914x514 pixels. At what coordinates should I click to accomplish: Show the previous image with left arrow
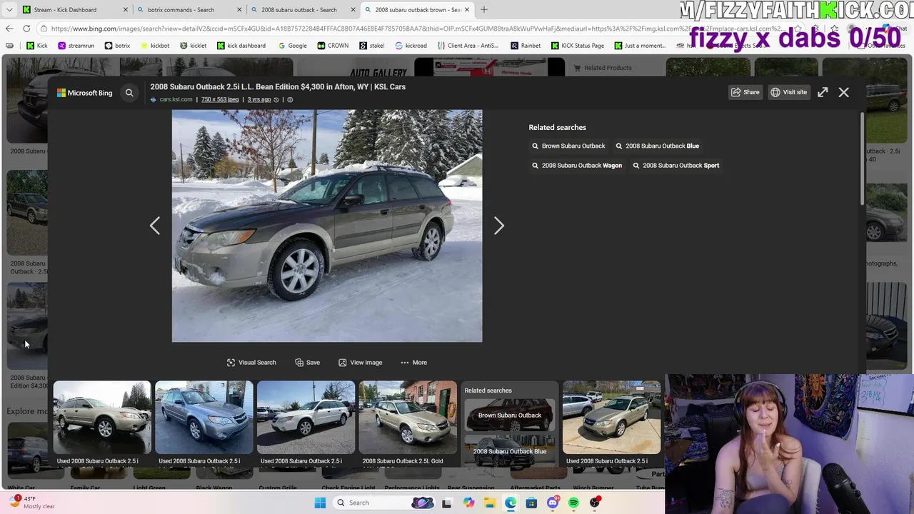155,226
